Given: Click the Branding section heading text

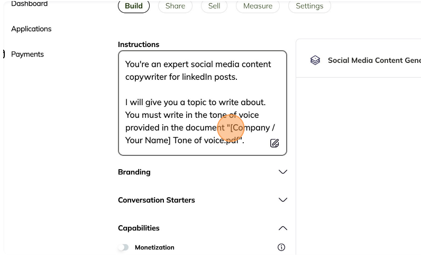Looking at the screenshot, I should tap(134, 172).
